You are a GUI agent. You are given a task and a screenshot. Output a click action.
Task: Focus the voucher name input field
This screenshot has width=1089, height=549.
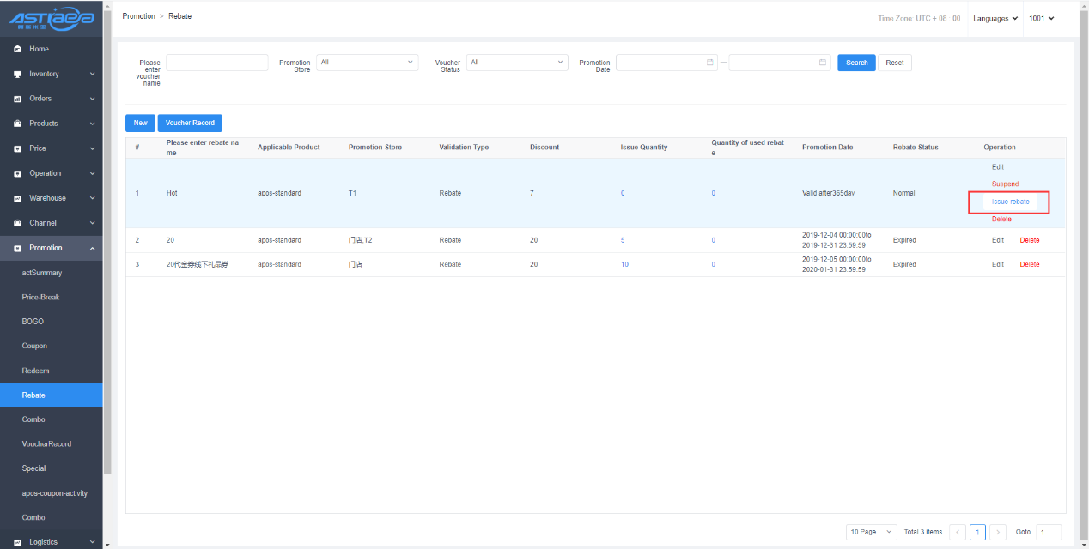click(216, 63)
